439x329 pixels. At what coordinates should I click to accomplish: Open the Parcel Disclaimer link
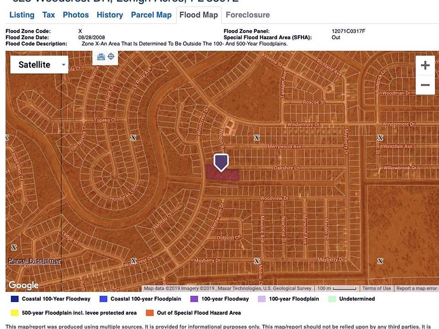(34, 261)
